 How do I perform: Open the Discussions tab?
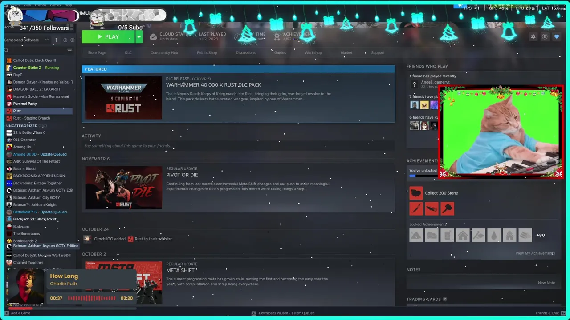point(245,52)
